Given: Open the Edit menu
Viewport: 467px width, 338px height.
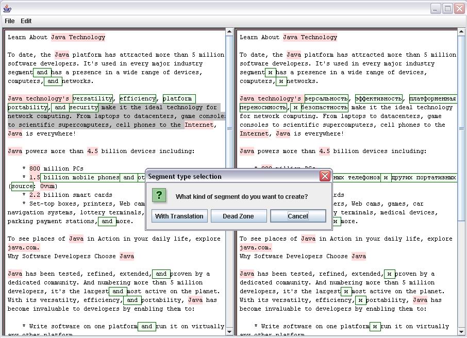Looking at the screenshot, I should click(x=26, y=21).
